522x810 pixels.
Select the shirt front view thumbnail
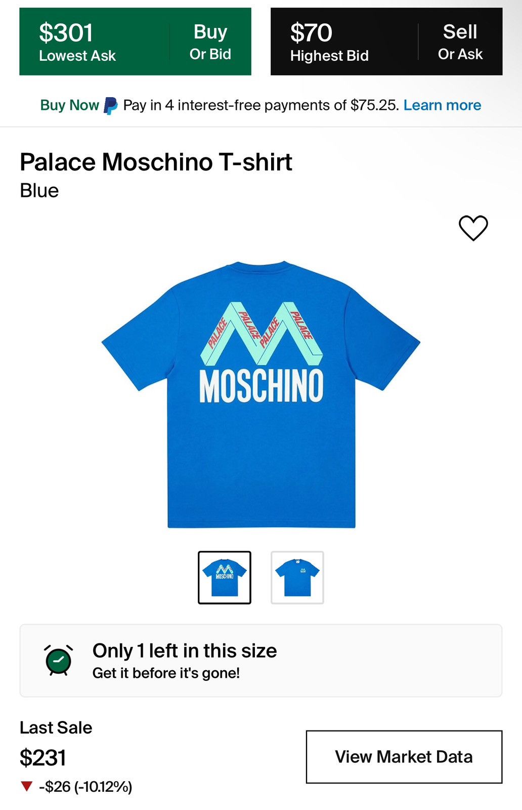coord(297,577)
